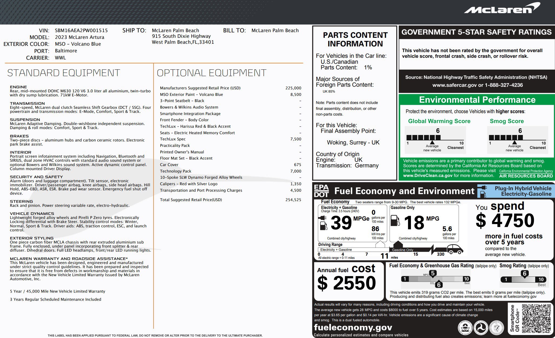Viewport: 555px width, 338px height.
Task: Click the port value Baltimore
Action: pyautogui.click(x=66, y=51)
